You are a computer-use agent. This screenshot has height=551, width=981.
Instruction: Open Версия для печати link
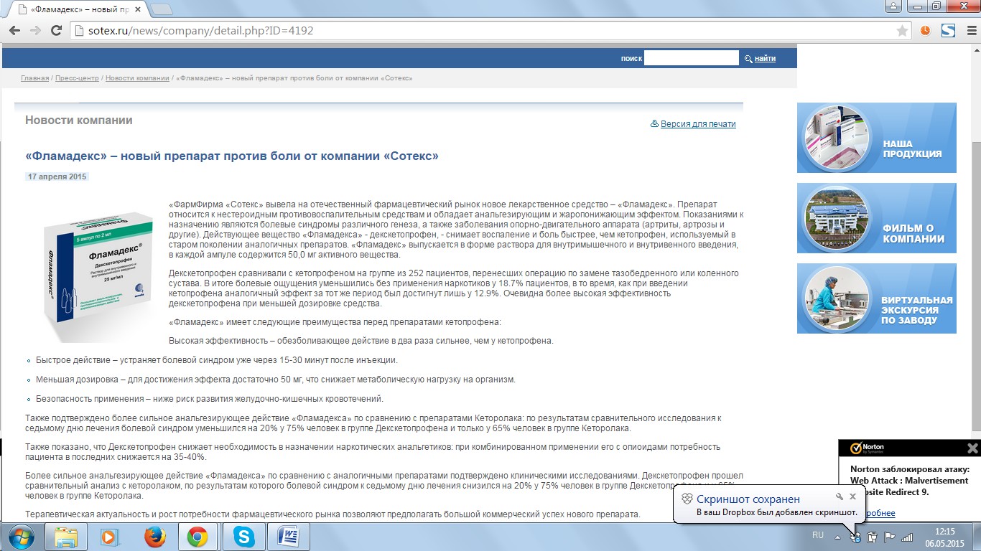[x=698, y=123]
